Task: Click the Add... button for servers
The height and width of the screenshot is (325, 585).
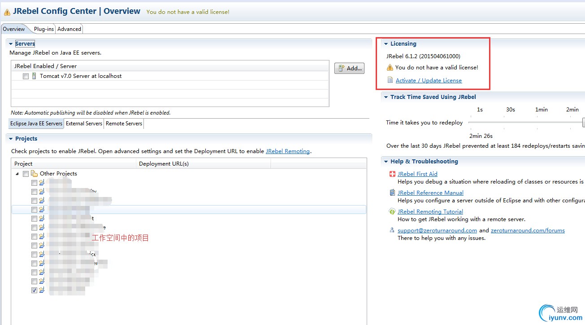Action: tap(349, 68)
